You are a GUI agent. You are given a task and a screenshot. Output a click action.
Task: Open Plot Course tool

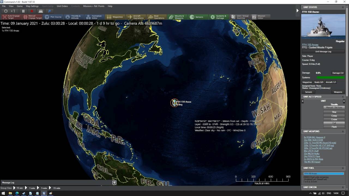[53, 17]
